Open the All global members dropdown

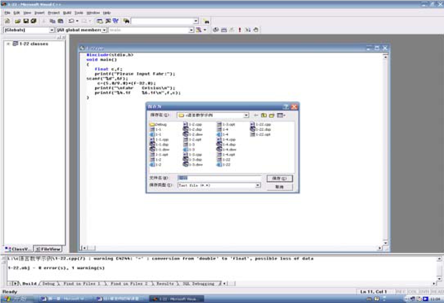[x=104, y=30]
